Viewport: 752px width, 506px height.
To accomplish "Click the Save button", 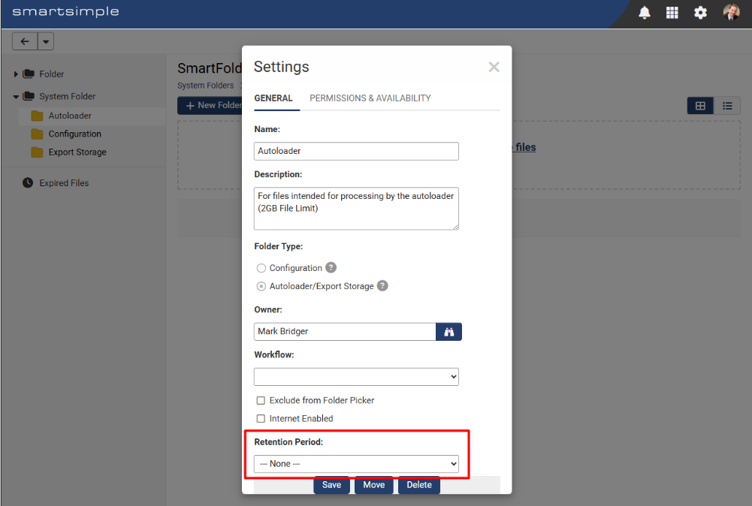I will (331, 485).
